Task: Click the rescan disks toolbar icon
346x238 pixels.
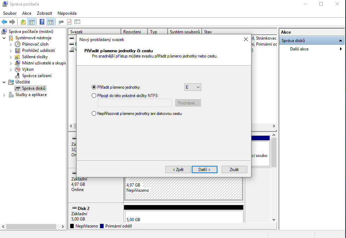Action: [61, 22]
